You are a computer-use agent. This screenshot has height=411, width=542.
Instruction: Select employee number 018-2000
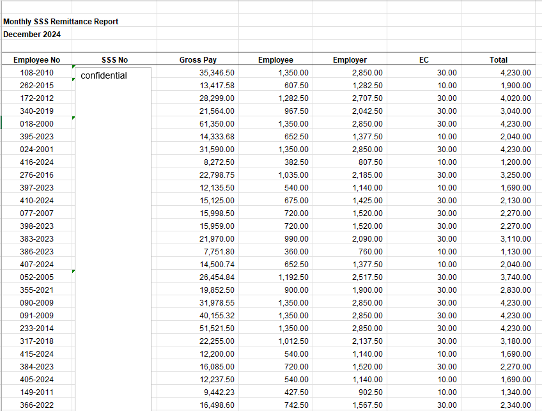pyautogui.click(x=36, y=124)
